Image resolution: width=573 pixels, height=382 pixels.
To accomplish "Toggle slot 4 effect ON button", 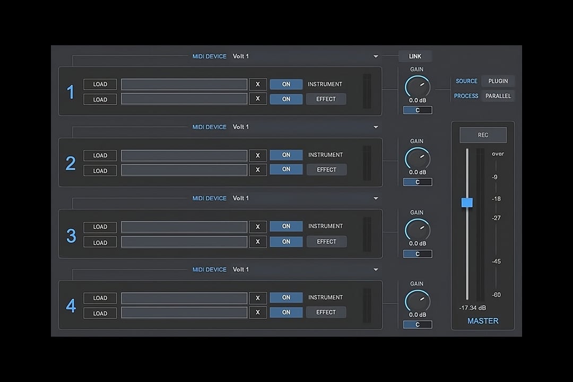I will [286, 312].
